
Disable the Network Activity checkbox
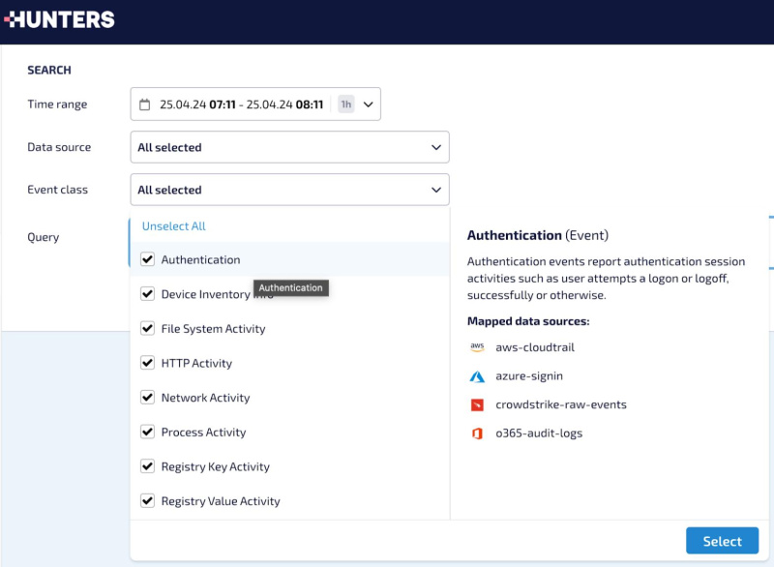pyautogui.click(x=148, y=398)
